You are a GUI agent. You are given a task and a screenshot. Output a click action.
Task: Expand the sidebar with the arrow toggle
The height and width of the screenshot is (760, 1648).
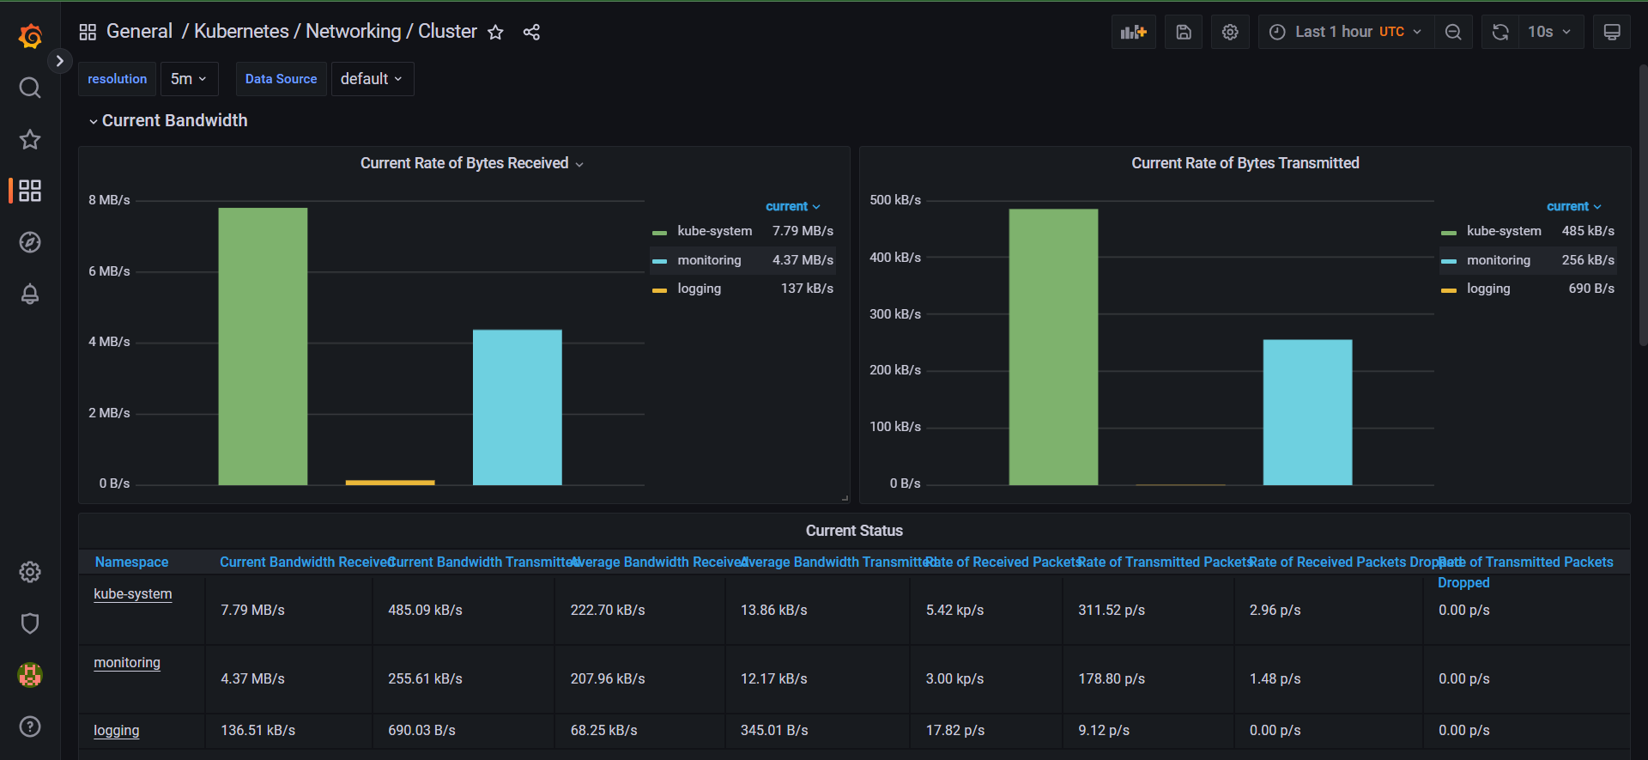pos(59,61)
